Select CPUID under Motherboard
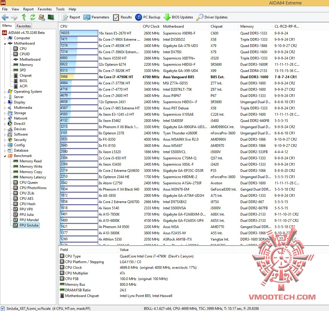 25,54
